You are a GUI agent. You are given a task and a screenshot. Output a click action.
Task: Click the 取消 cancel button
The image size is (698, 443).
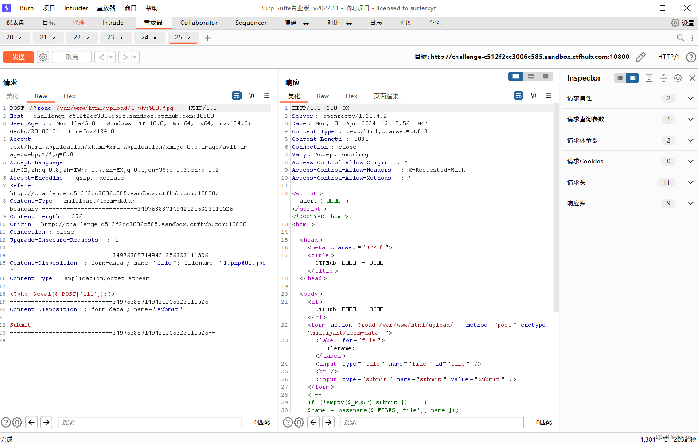pos(72,57)
